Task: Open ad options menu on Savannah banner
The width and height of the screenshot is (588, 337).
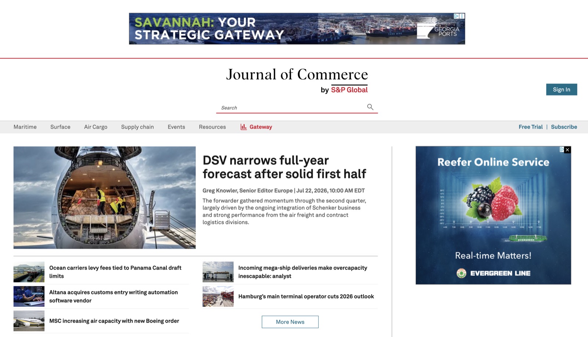Action: (462, 16)
